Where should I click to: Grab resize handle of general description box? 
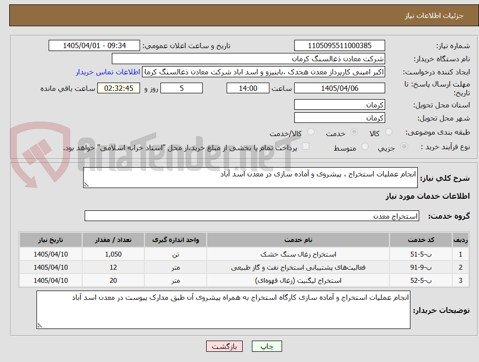(86, 185)
